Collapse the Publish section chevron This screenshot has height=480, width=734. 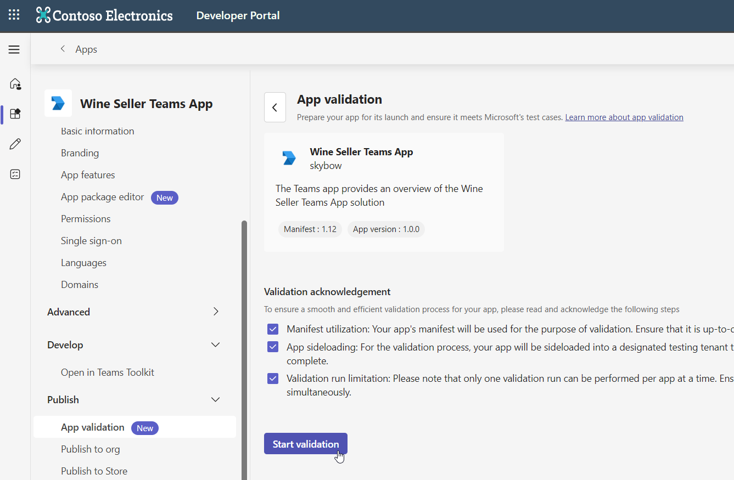[216, 399]
